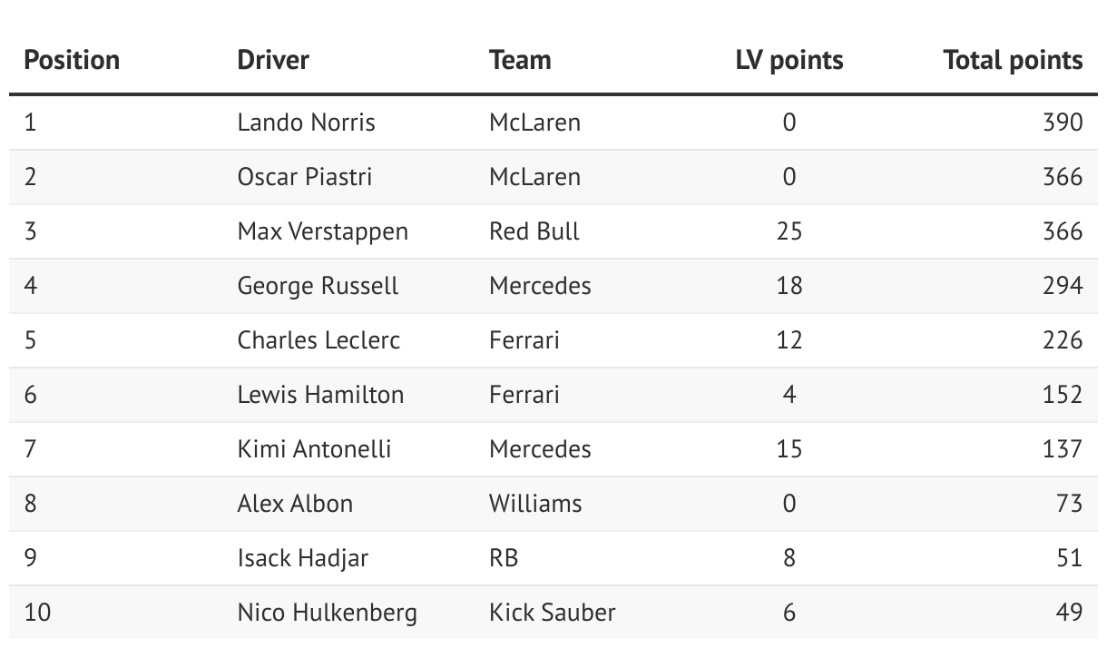Image resolution: width=1107 pixels, height=648 pixels.
Task: Select Kimi Antonelli in the Driver column
Action: tap(314, 449)
